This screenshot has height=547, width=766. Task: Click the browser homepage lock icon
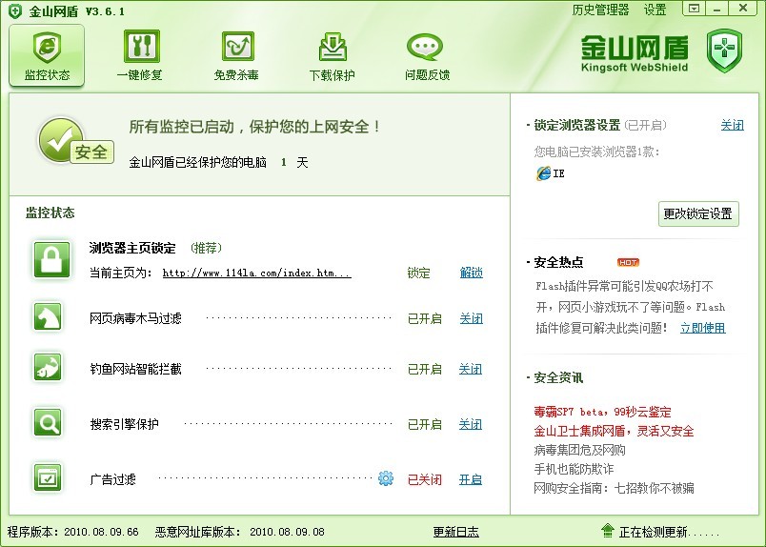[51, 259]
